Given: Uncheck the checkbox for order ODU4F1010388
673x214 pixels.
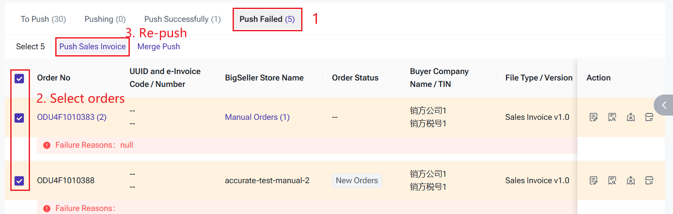Looking at the screenshot, I should click(x=19, y=181).
